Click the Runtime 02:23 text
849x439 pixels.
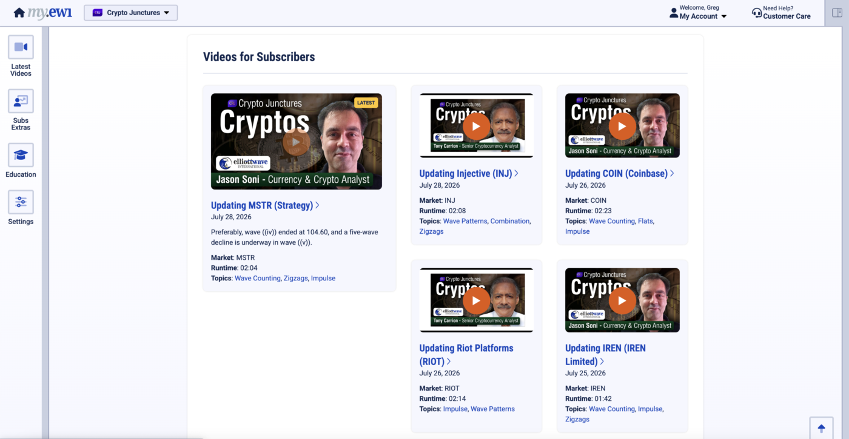coord(588,211)
